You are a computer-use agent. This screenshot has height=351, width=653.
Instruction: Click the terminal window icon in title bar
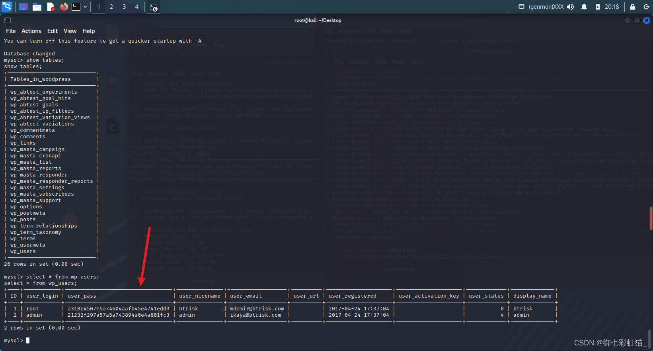(8, 20)
